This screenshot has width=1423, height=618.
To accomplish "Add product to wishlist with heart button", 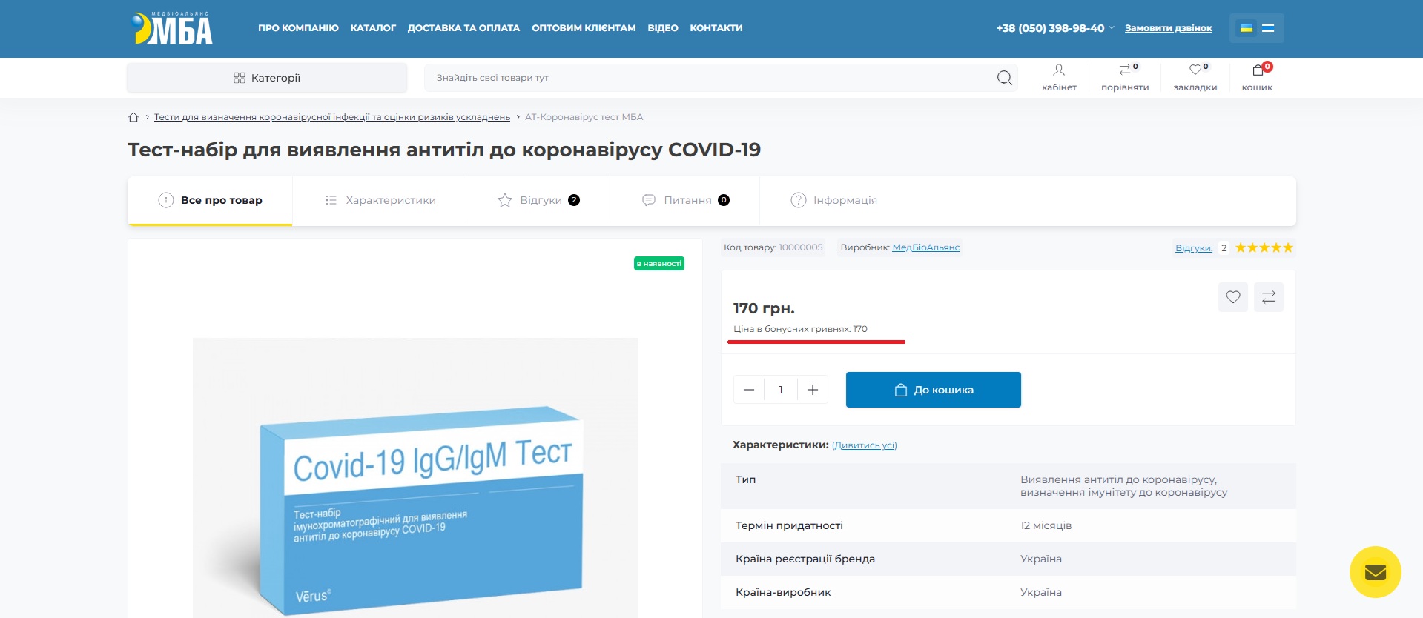I will (1232, 297).
